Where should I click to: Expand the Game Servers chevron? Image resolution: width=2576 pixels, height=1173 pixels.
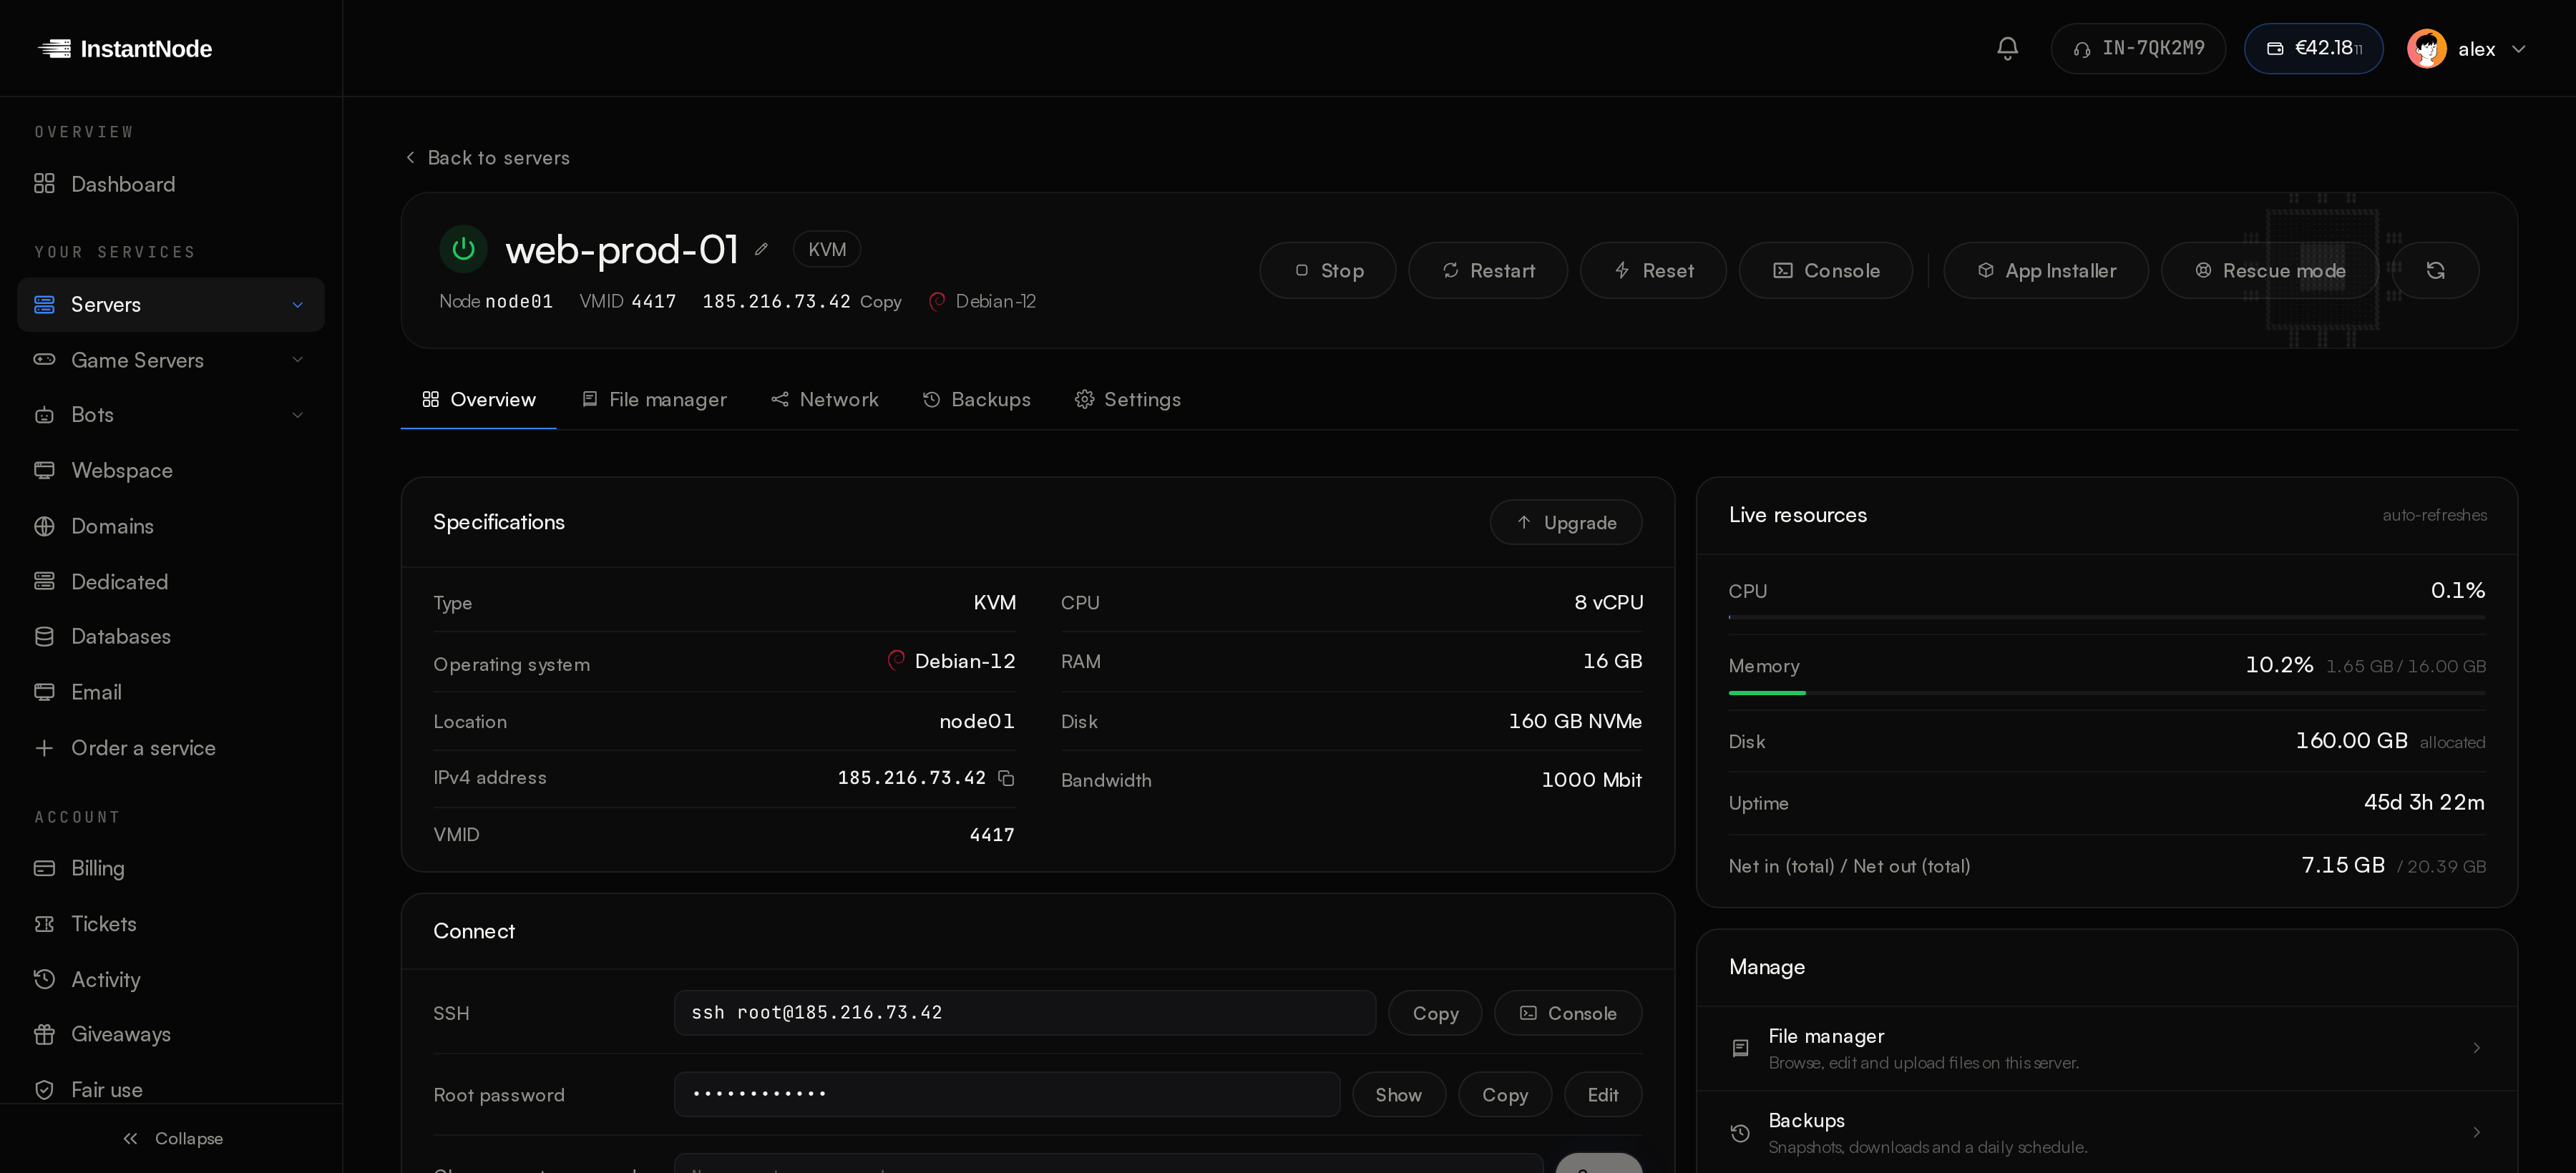[297, 360]
